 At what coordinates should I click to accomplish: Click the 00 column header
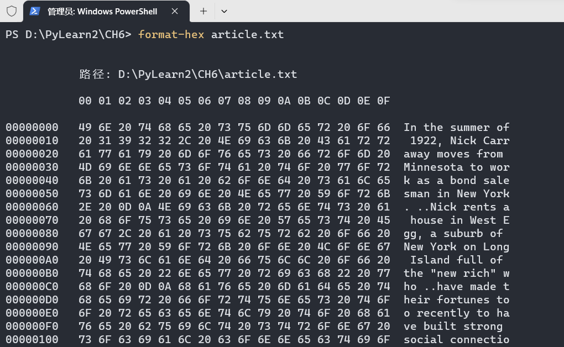85,101
